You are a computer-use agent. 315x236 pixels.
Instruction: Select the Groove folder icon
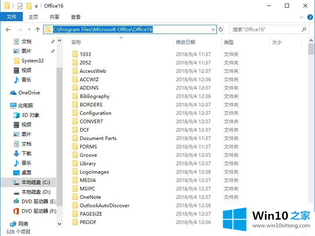[75, 155]
